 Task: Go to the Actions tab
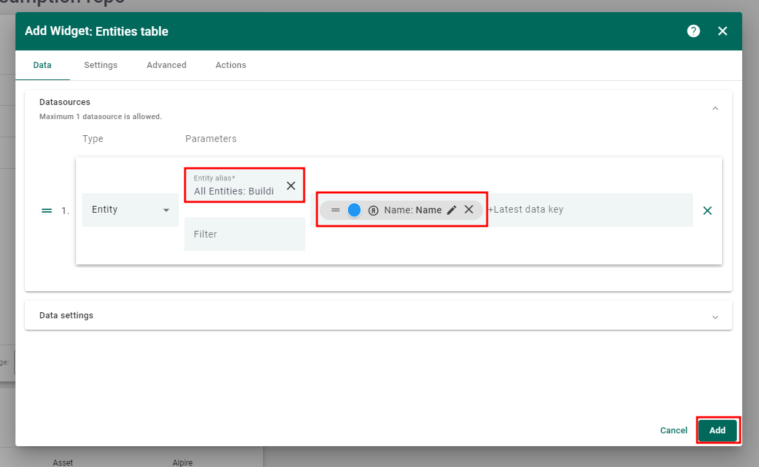point(231,65)
